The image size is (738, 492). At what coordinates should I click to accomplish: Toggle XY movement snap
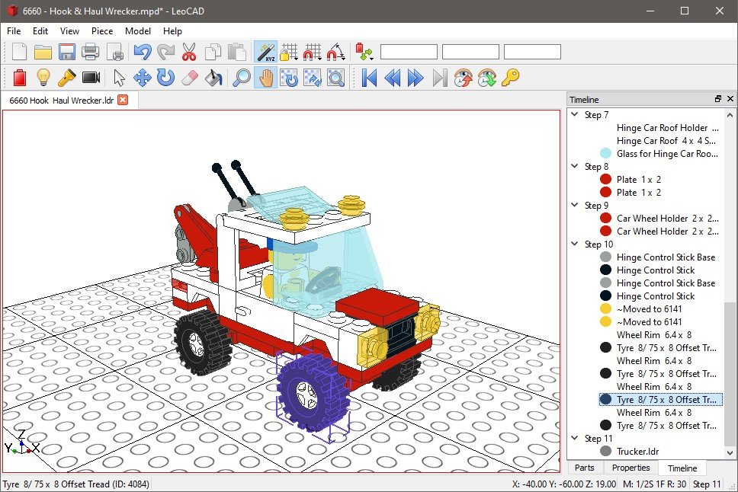[312, 52]
